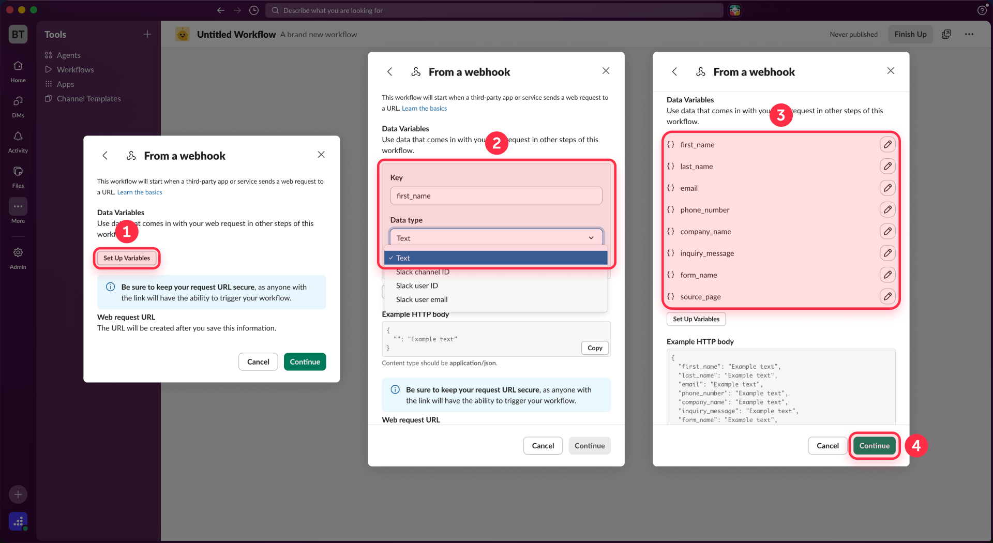Click Cancel in the right dialog

point(827,446)
